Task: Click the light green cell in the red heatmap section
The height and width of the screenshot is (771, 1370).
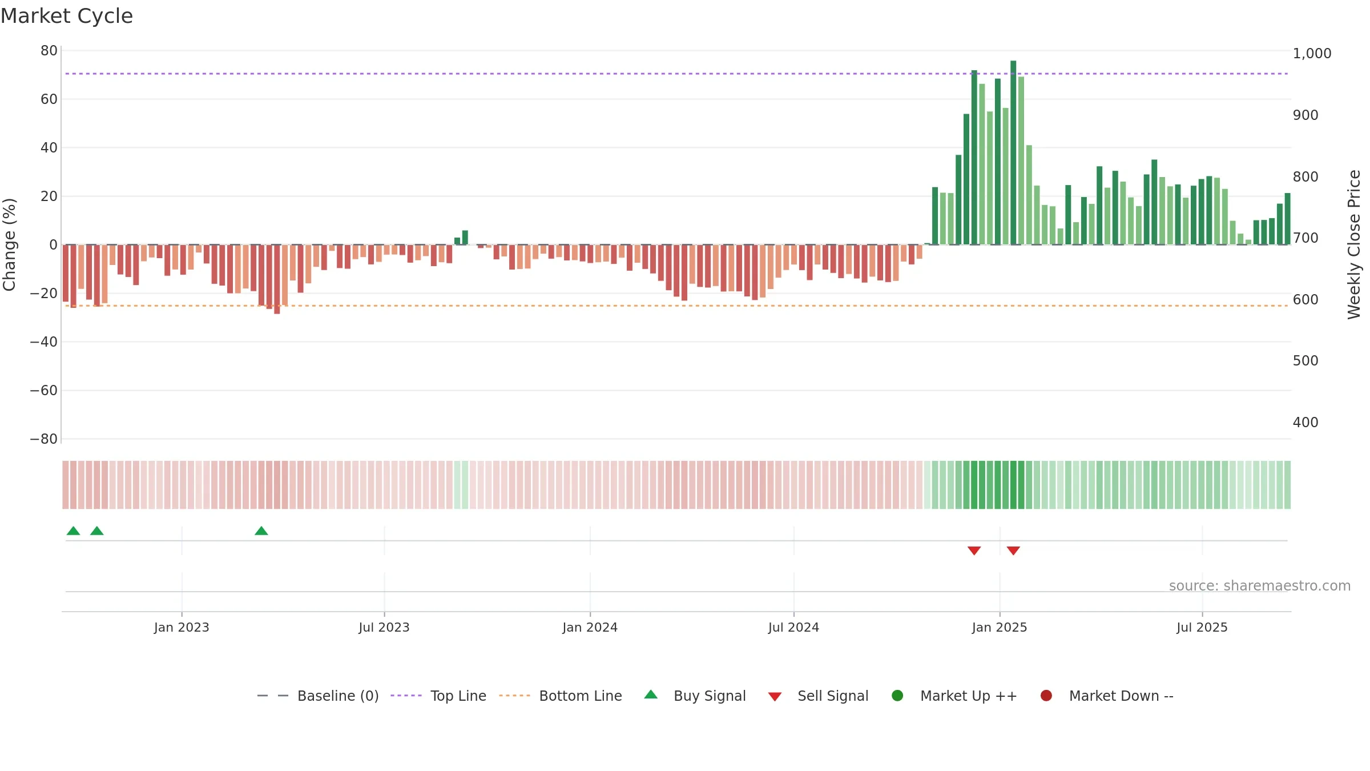Action: (x=461, y=485)
